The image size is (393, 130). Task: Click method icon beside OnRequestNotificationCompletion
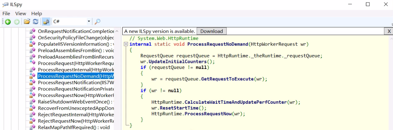tap(32, 31)
